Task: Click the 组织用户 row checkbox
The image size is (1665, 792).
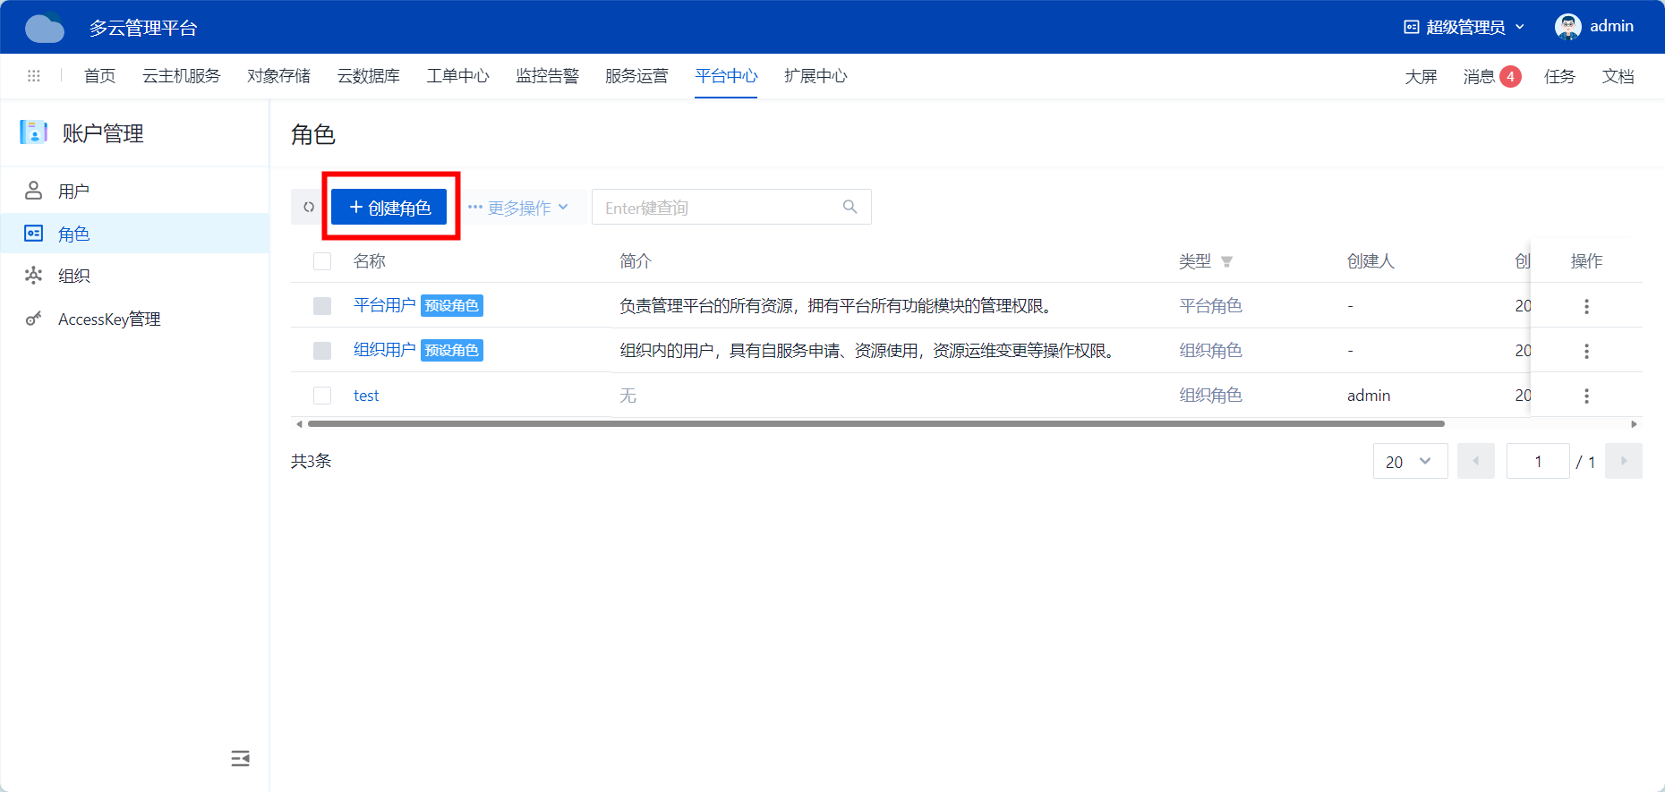Action: pos(322,351)
